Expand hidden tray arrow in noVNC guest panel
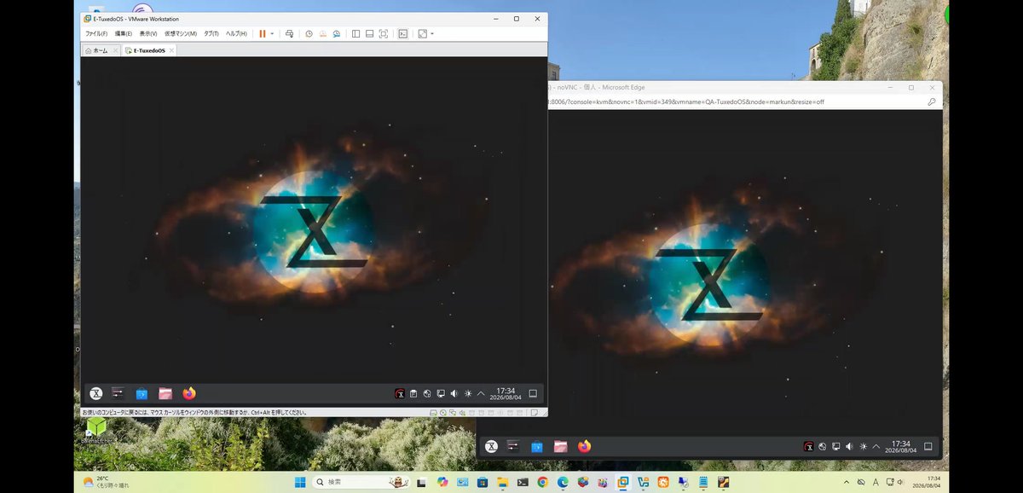The width and height of the screenshot is (1023, 493). point(876,446)
